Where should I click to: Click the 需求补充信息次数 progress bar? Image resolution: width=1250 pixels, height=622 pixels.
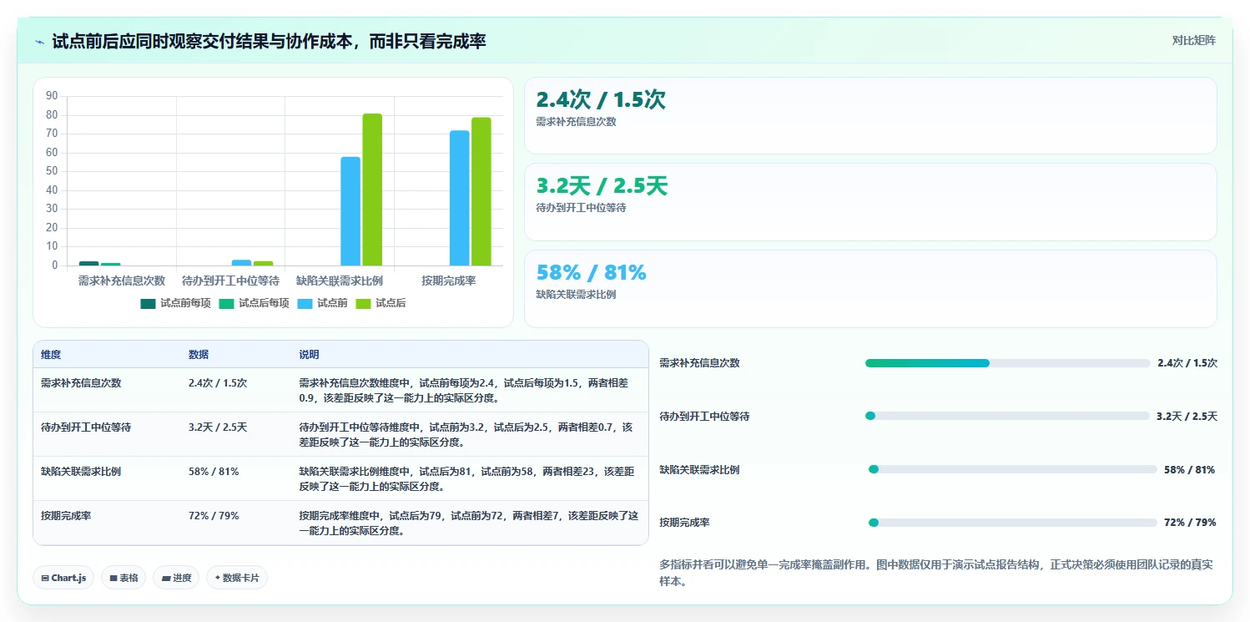1008,363
